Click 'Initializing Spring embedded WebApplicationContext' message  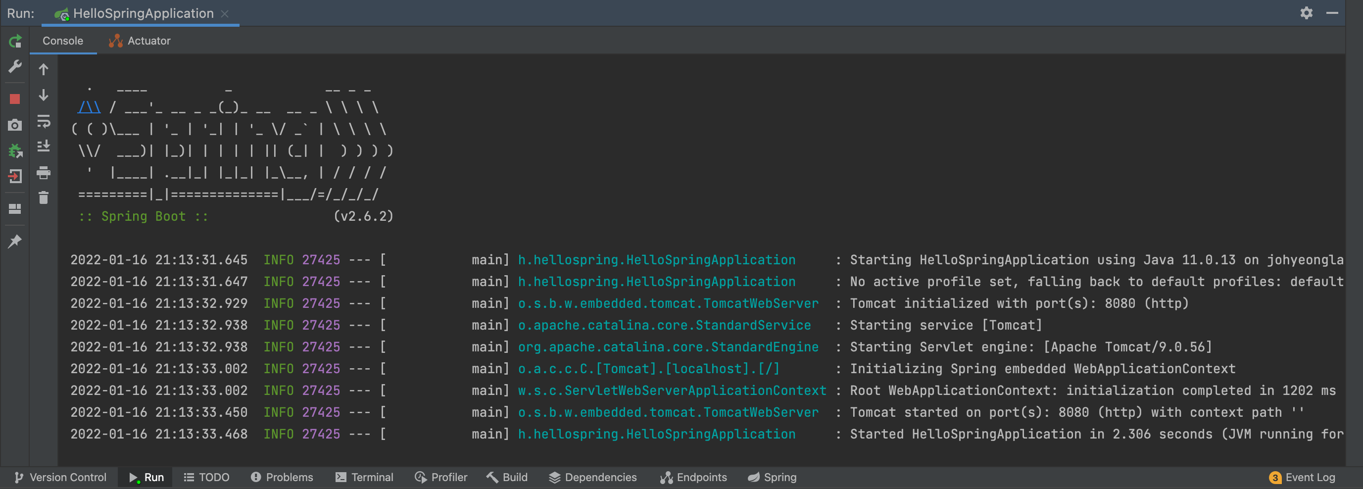1043,368
